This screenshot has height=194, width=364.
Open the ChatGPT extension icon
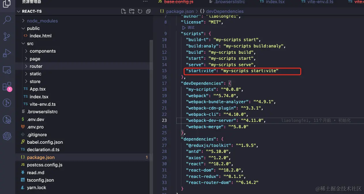7,136
